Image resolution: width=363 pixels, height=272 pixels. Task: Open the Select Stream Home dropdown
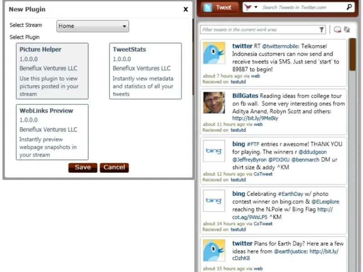(x=93, y=26)
